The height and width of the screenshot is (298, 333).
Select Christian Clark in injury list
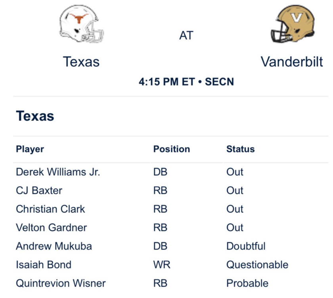pyautogui.click(x=50, y=209)
